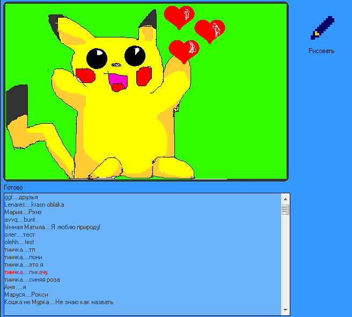Click the list scrollbar down arrow

285,310
